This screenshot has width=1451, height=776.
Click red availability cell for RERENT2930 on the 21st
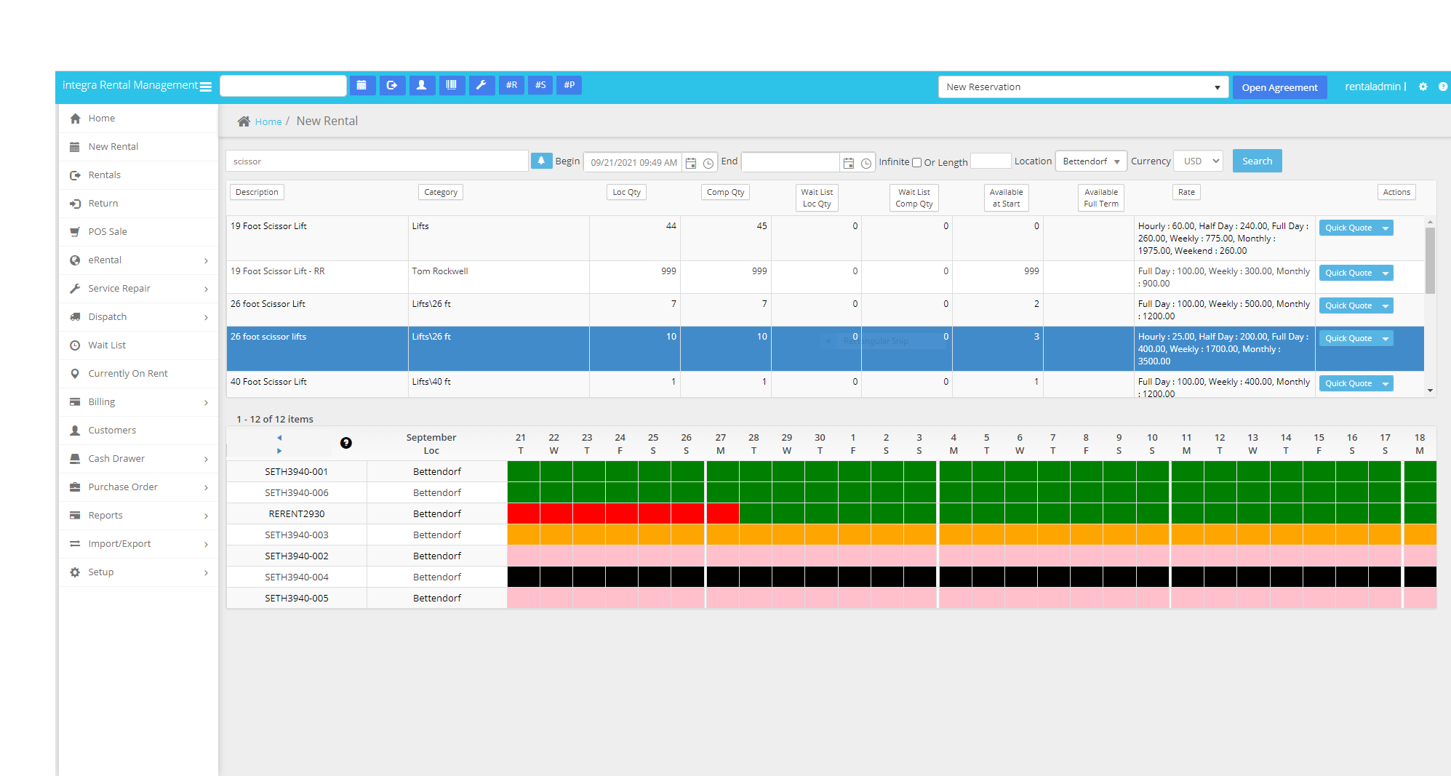(x=523, y=513)
